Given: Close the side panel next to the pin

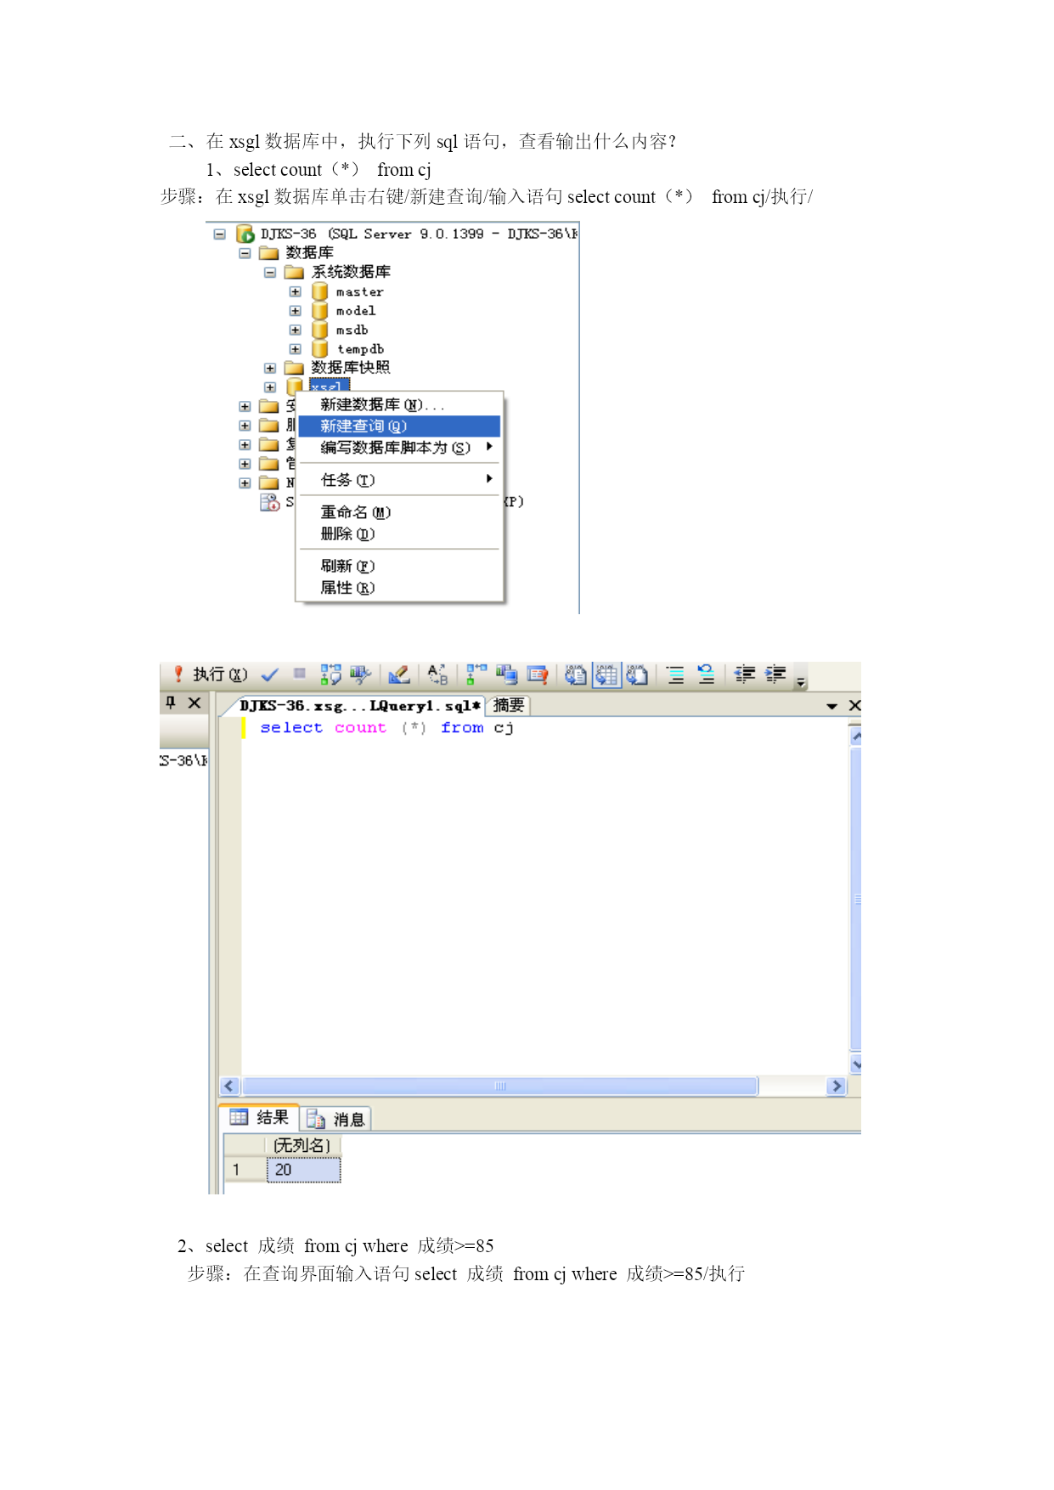Looking at the screenshot, I should (194, 703).
